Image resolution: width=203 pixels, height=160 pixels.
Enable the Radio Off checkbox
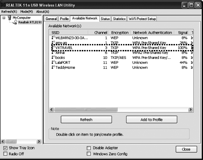click(x=5, y=154)
